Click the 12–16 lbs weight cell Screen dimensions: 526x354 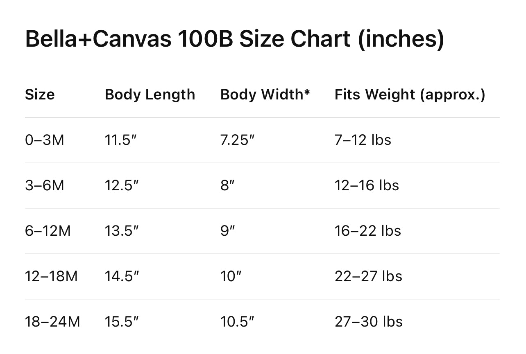coord(367,186)
